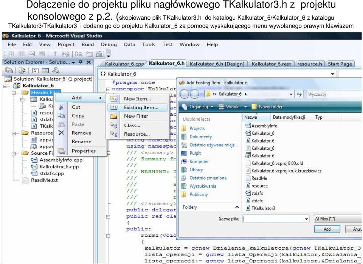Open the Komputer favorite link
The height and width of the screenshot is (264, 363).
[199, 162]
